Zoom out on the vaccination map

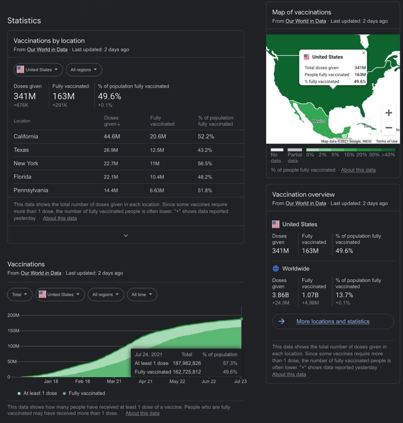coord(389,128)
